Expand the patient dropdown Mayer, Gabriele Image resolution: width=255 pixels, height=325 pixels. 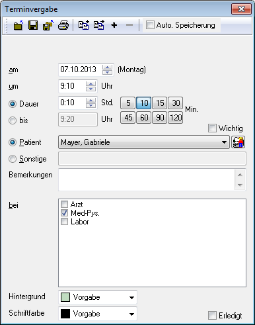tap(224, 142)
